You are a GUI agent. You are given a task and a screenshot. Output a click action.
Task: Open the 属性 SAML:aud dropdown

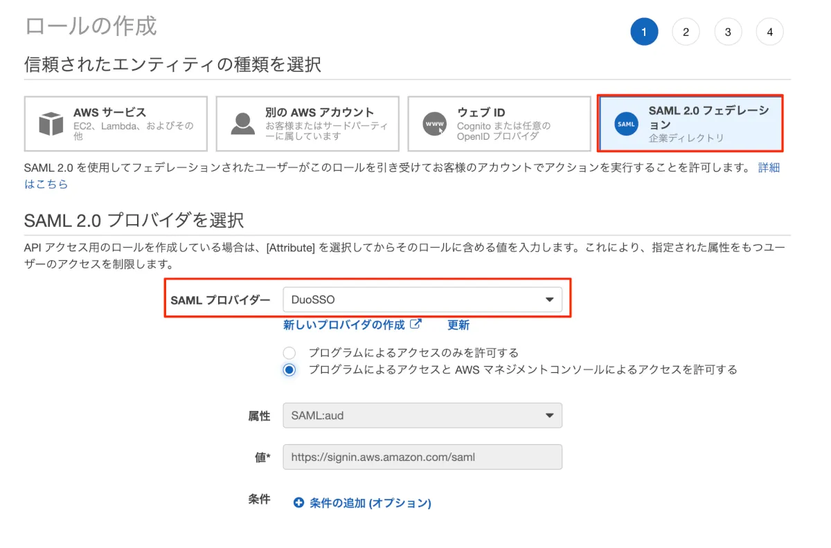pos(422,416)
